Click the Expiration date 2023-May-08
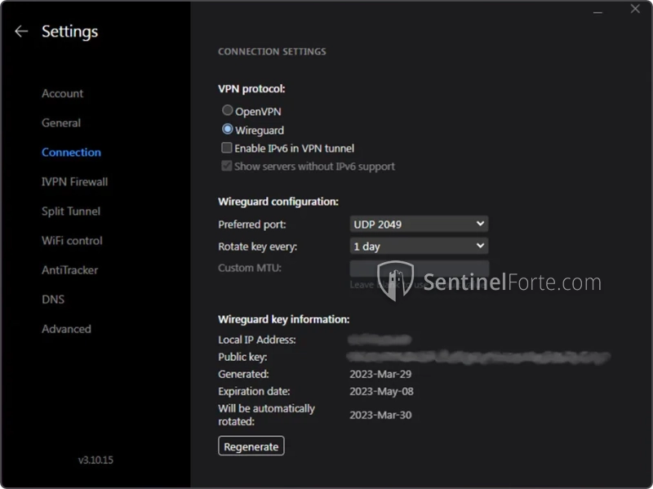Image resolution: width=653 pixels, height=489 pixels. coord(381,392)
